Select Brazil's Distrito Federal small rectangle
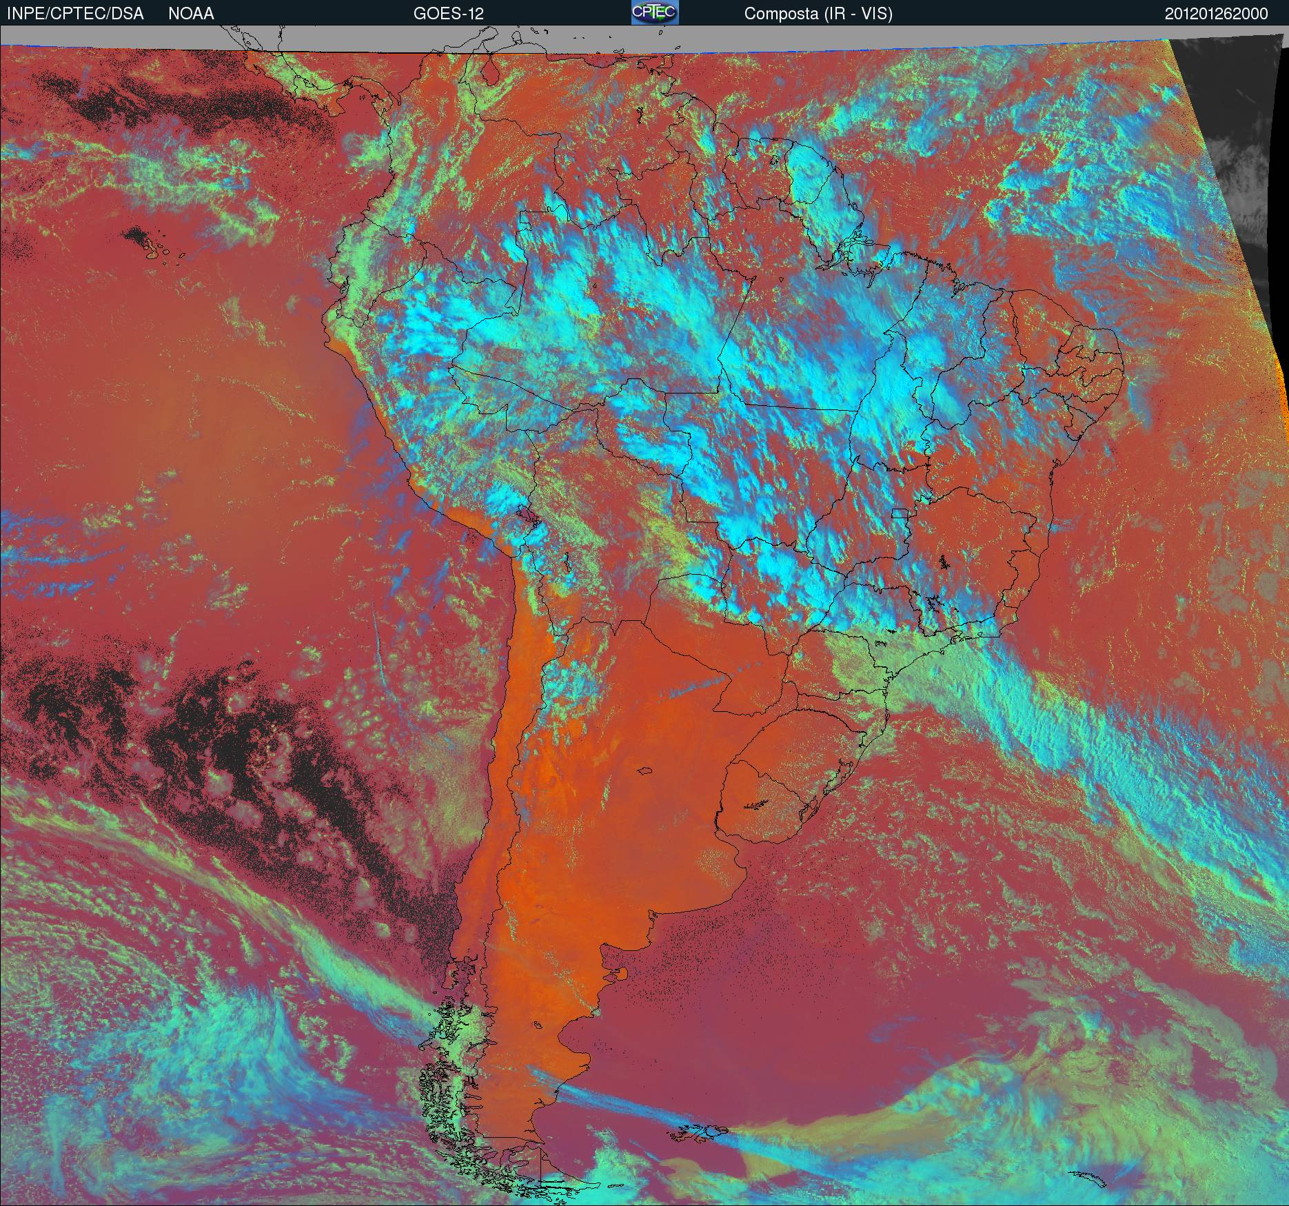Image resolution: width=1289 pixels, height=1206 pixels. coord(900,513)
